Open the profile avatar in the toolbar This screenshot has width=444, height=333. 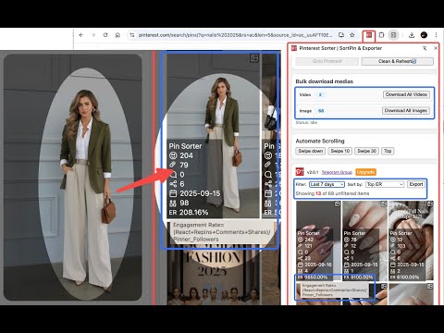[x=424, y=35]
